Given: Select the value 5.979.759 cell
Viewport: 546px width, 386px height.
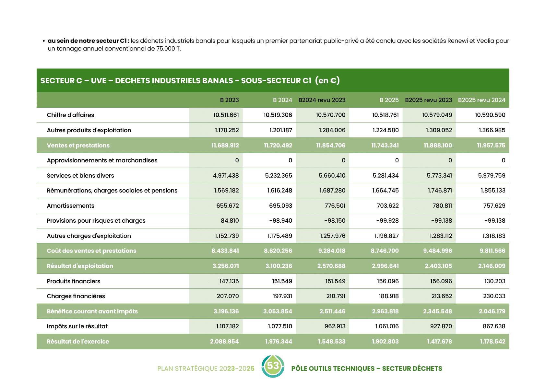Looking at the screenshot, I should pyautogui.click(x=492, y=176).
